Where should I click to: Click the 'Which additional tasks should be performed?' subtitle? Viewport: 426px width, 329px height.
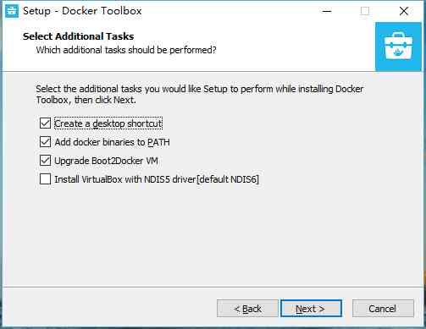126,50
